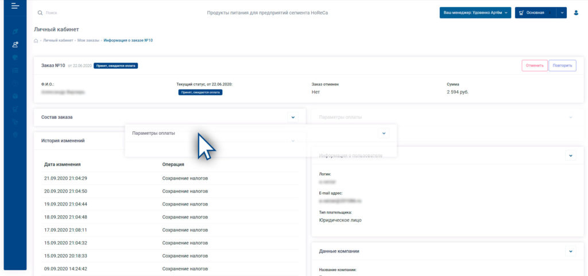Open the list icon in the sidebar
The image size is (588, 276).
15,70
